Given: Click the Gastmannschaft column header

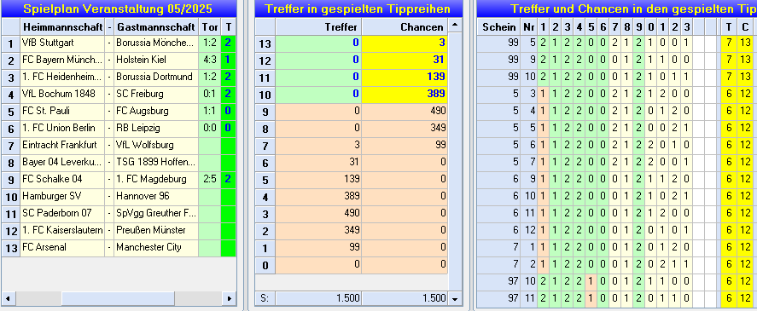Looking at the screenshot, I should pos(156,26).
